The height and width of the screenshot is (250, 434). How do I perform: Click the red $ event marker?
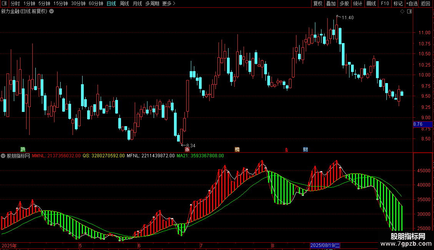287,150
